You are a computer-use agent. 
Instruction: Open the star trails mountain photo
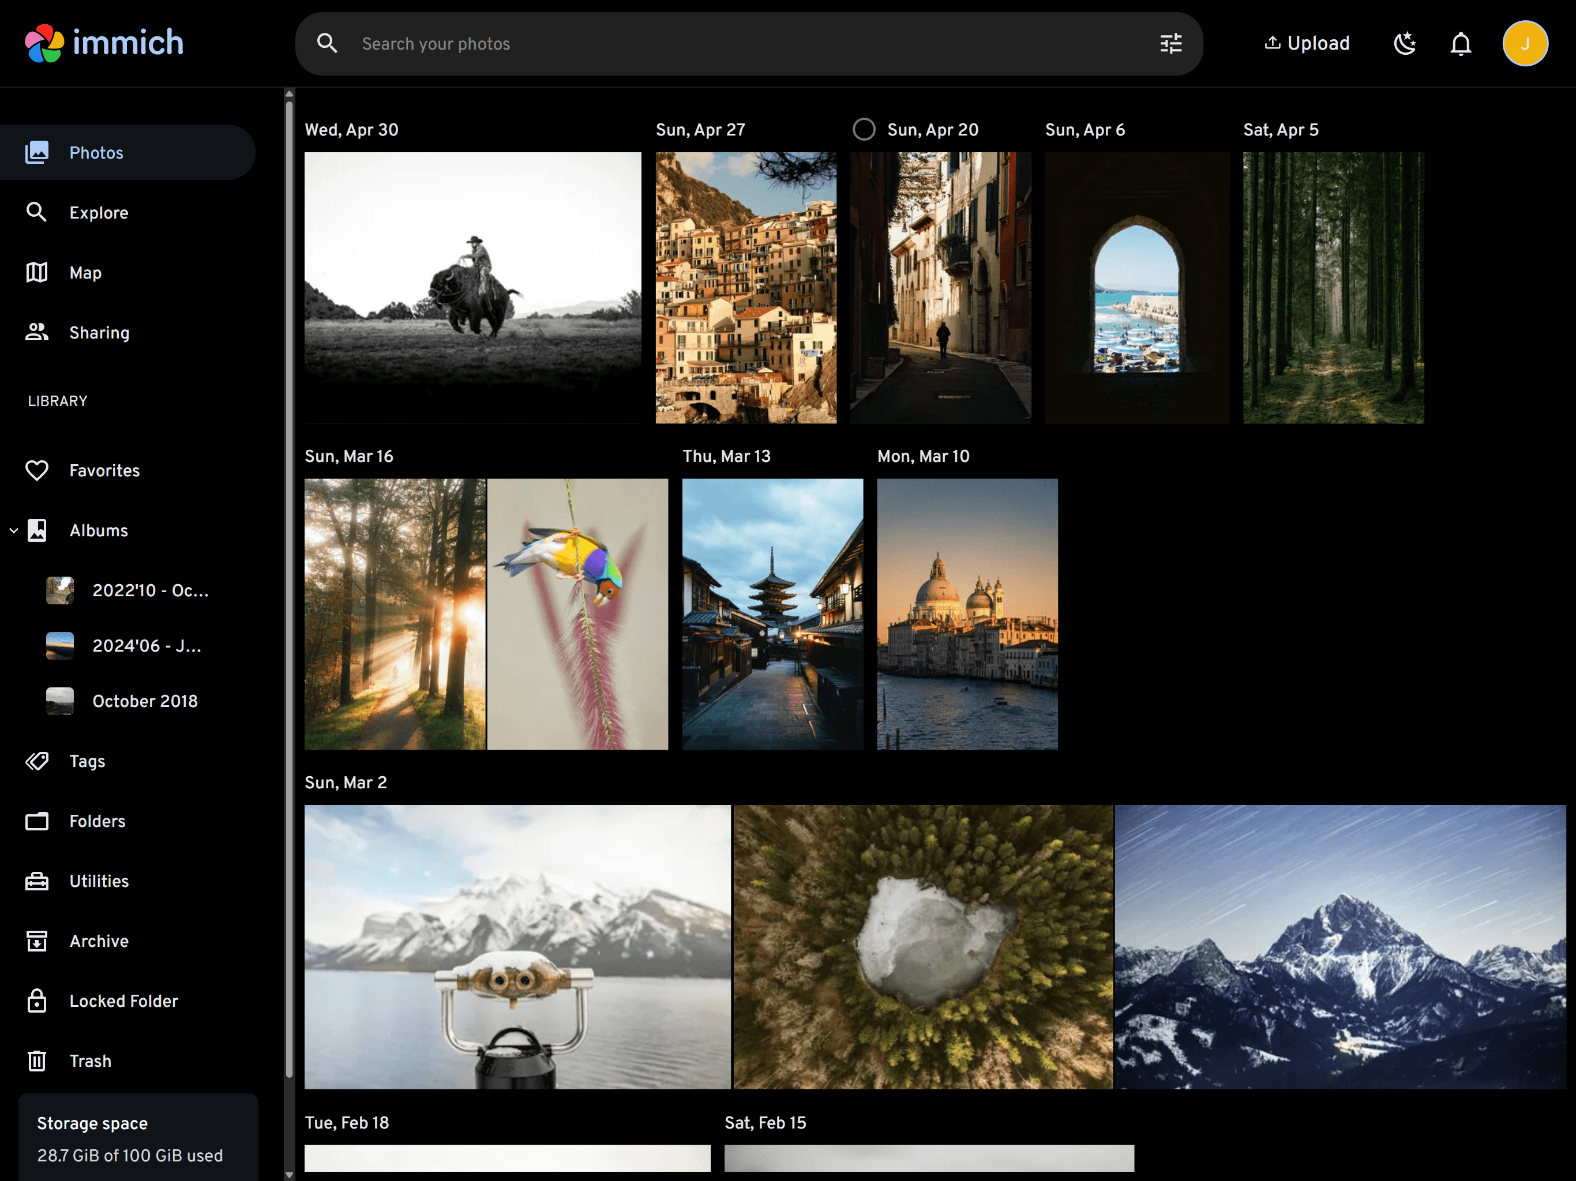pos(1339,946)
